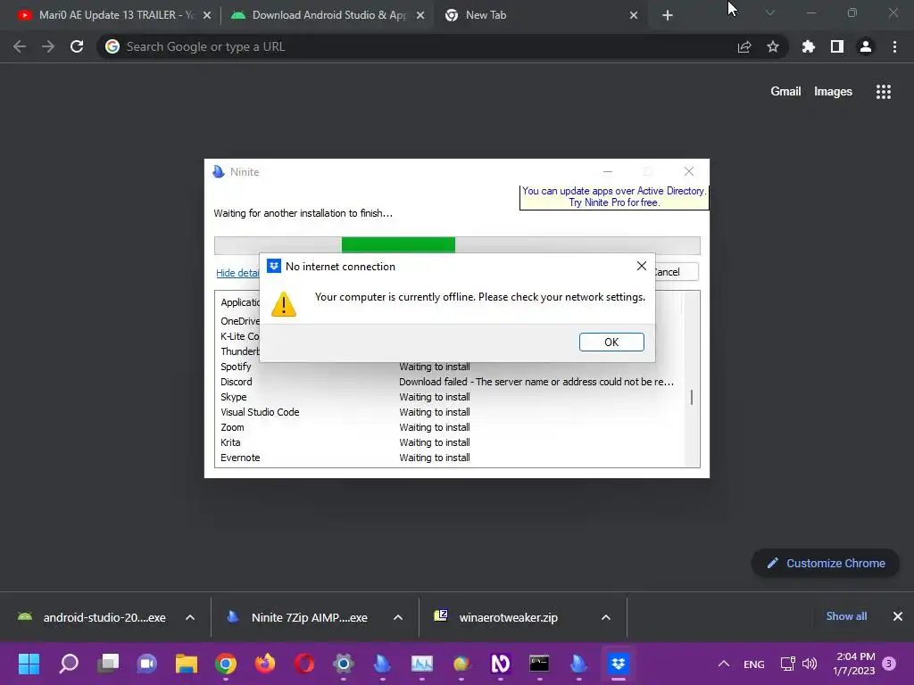Click the Chrome taskbar icon
The width and height of the screenshot is (914, 685).
(x=226, y=664)
